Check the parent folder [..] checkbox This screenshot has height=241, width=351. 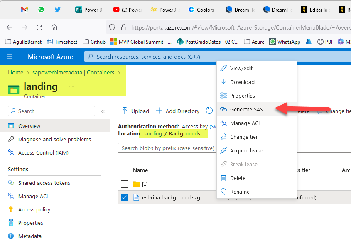coord(125,184)
